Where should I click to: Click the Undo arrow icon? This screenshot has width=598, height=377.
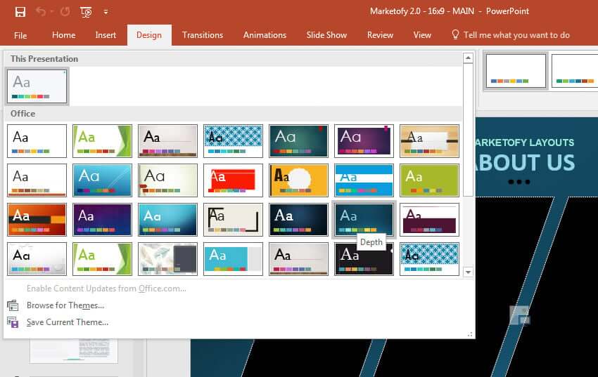pyautogui.click(x=41, y=12)
